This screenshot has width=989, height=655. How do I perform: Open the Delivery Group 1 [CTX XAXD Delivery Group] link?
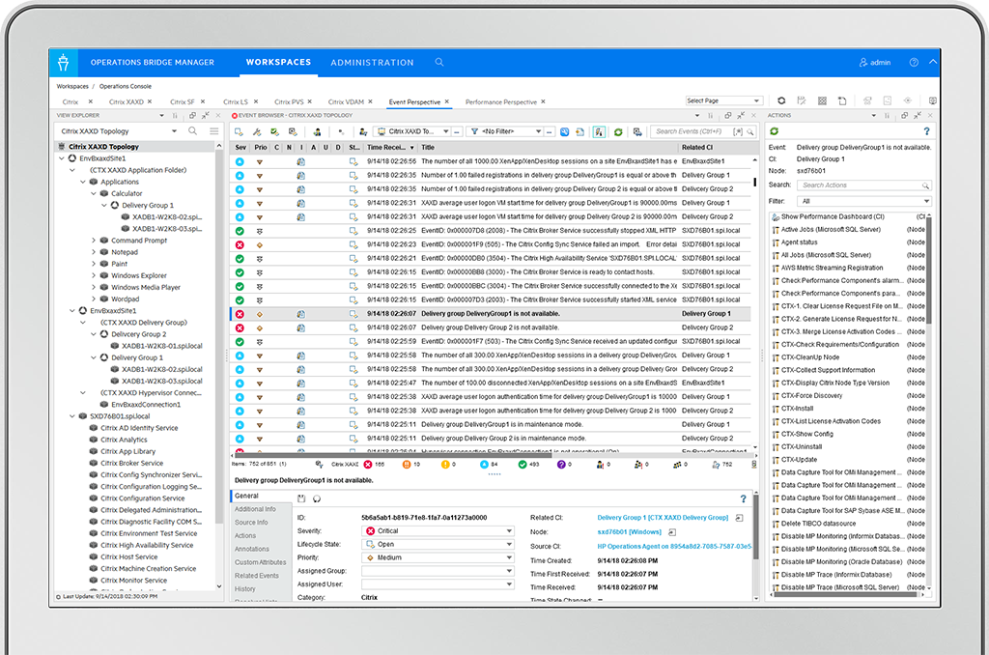663,518
